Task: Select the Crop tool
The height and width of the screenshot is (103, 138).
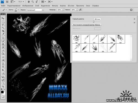Action: click(3, 31)
